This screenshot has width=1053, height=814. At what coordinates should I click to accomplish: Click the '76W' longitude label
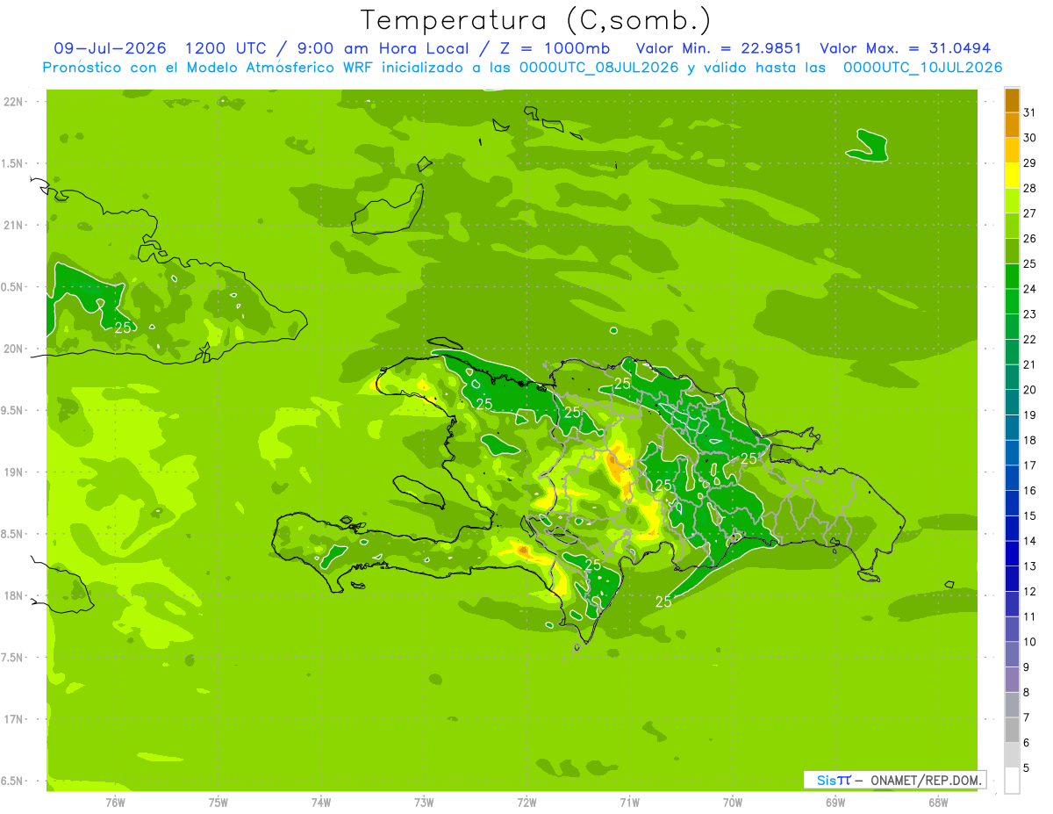click(x=115, y=803)
